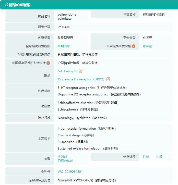The width and height of the screenshot is (178, 185).
Task: Select 5-HT receptor antagonist mechanism text
Action: [92, 88]
